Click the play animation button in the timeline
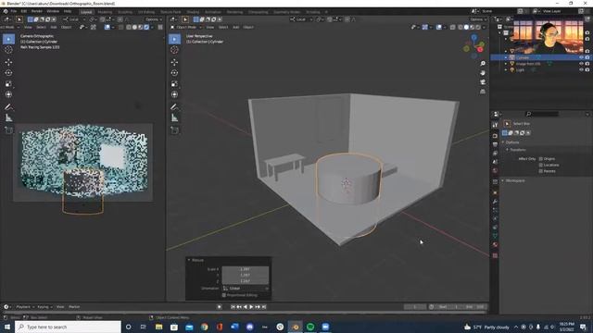593x333 pixels. tap(251, 307)
